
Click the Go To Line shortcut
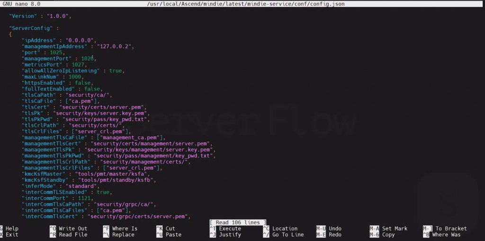287,235
